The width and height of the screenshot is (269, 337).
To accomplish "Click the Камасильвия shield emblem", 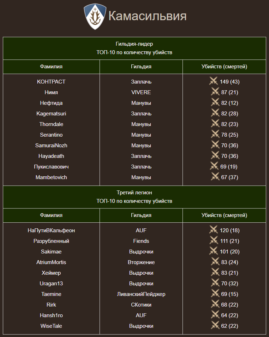I will click(95, 16).
